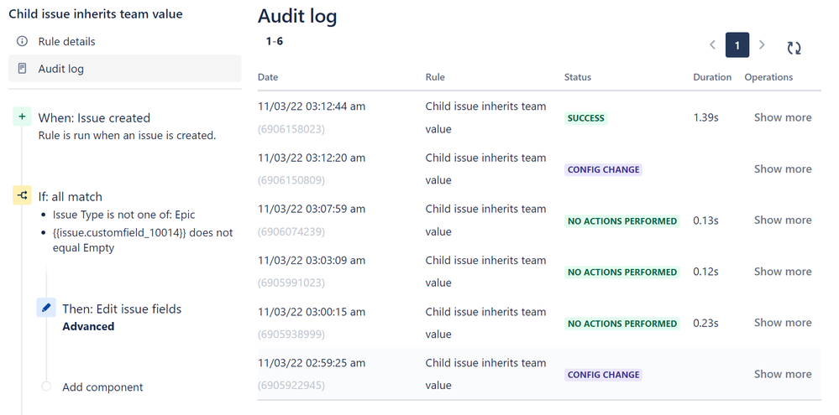
Task: Click the Date column header
Action: pos(268,77)
